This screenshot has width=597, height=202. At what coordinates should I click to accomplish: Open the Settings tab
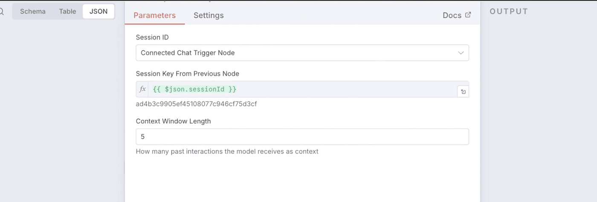tap(209, 15)
